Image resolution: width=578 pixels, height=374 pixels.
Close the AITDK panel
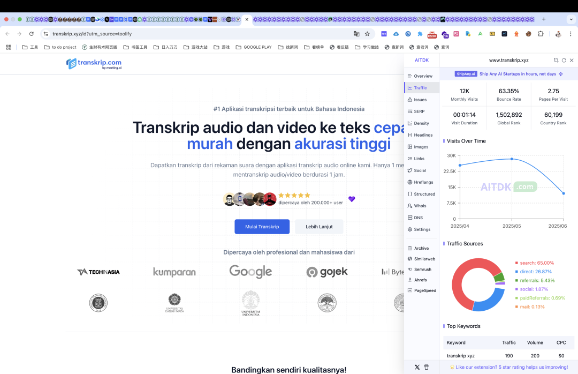click(x=572, y=60)
